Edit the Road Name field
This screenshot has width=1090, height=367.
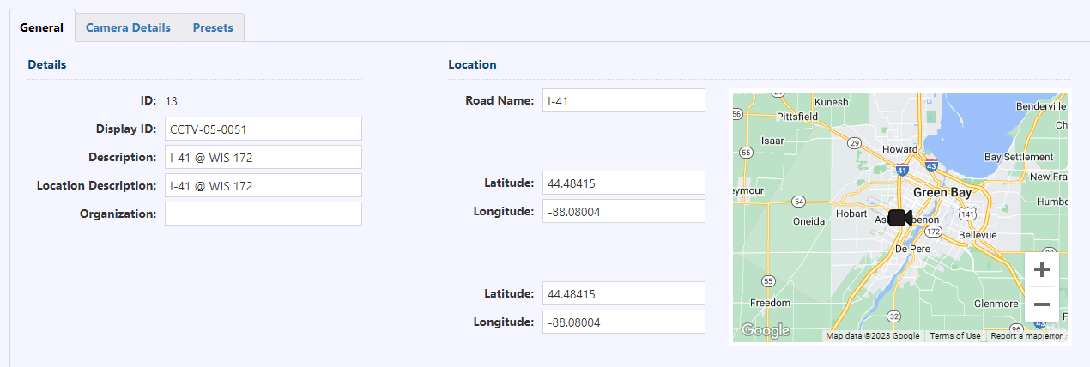[623, 100]
